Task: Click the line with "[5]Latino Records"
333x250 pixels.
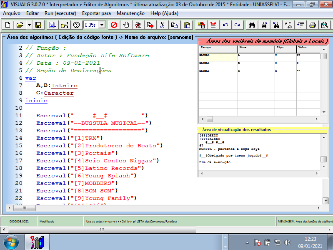Action: [x=90, y=168]
